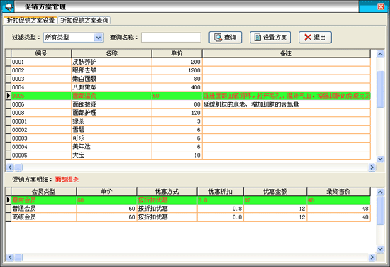Viewport: 390px width, 267px height.
Task: Click the 查询名称 text input field
Action: [171, 38]
